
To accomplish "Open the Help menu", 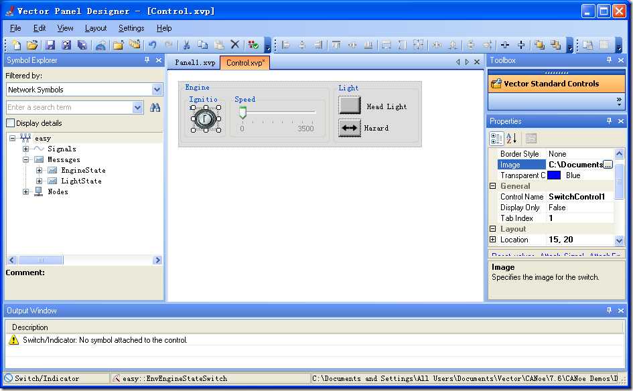I will (x=164, y=28).
